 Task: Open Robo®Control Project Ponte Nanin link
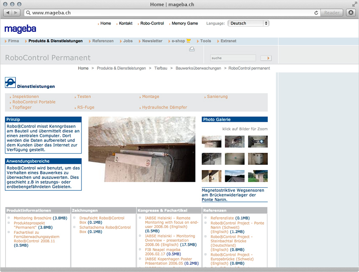[x=237, y=227]
